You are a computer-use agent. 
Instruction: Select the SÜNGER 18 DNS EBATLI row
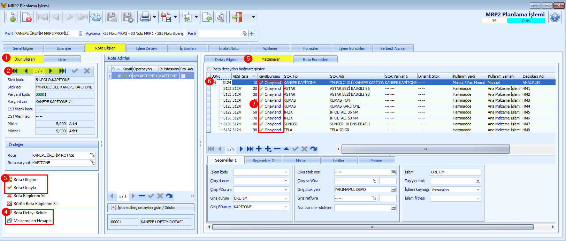[381, 124]
